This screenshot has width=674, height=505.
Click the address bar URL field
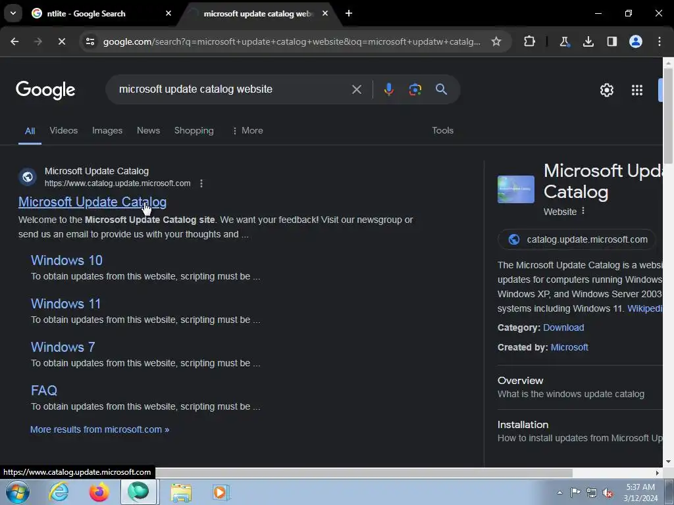pyautogui.click(x=292, y=41)
